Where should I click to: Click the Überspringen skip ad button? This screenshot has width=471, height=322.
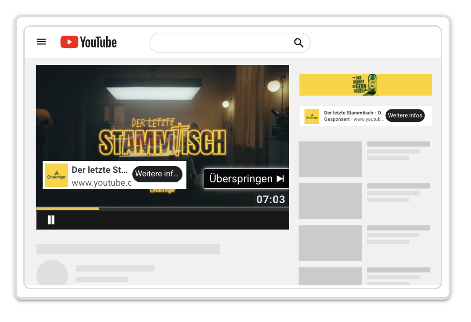(246, 178)
